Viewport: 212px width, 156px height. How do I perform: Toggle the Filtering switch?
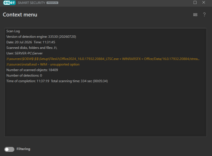[9, 149]
